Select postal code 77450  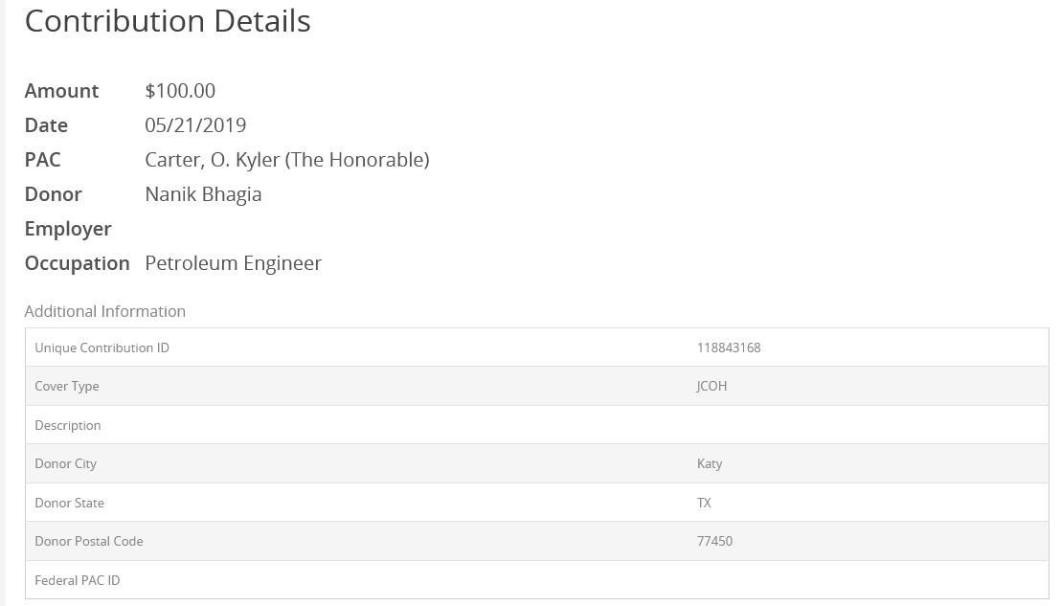[x=714, y=541]
